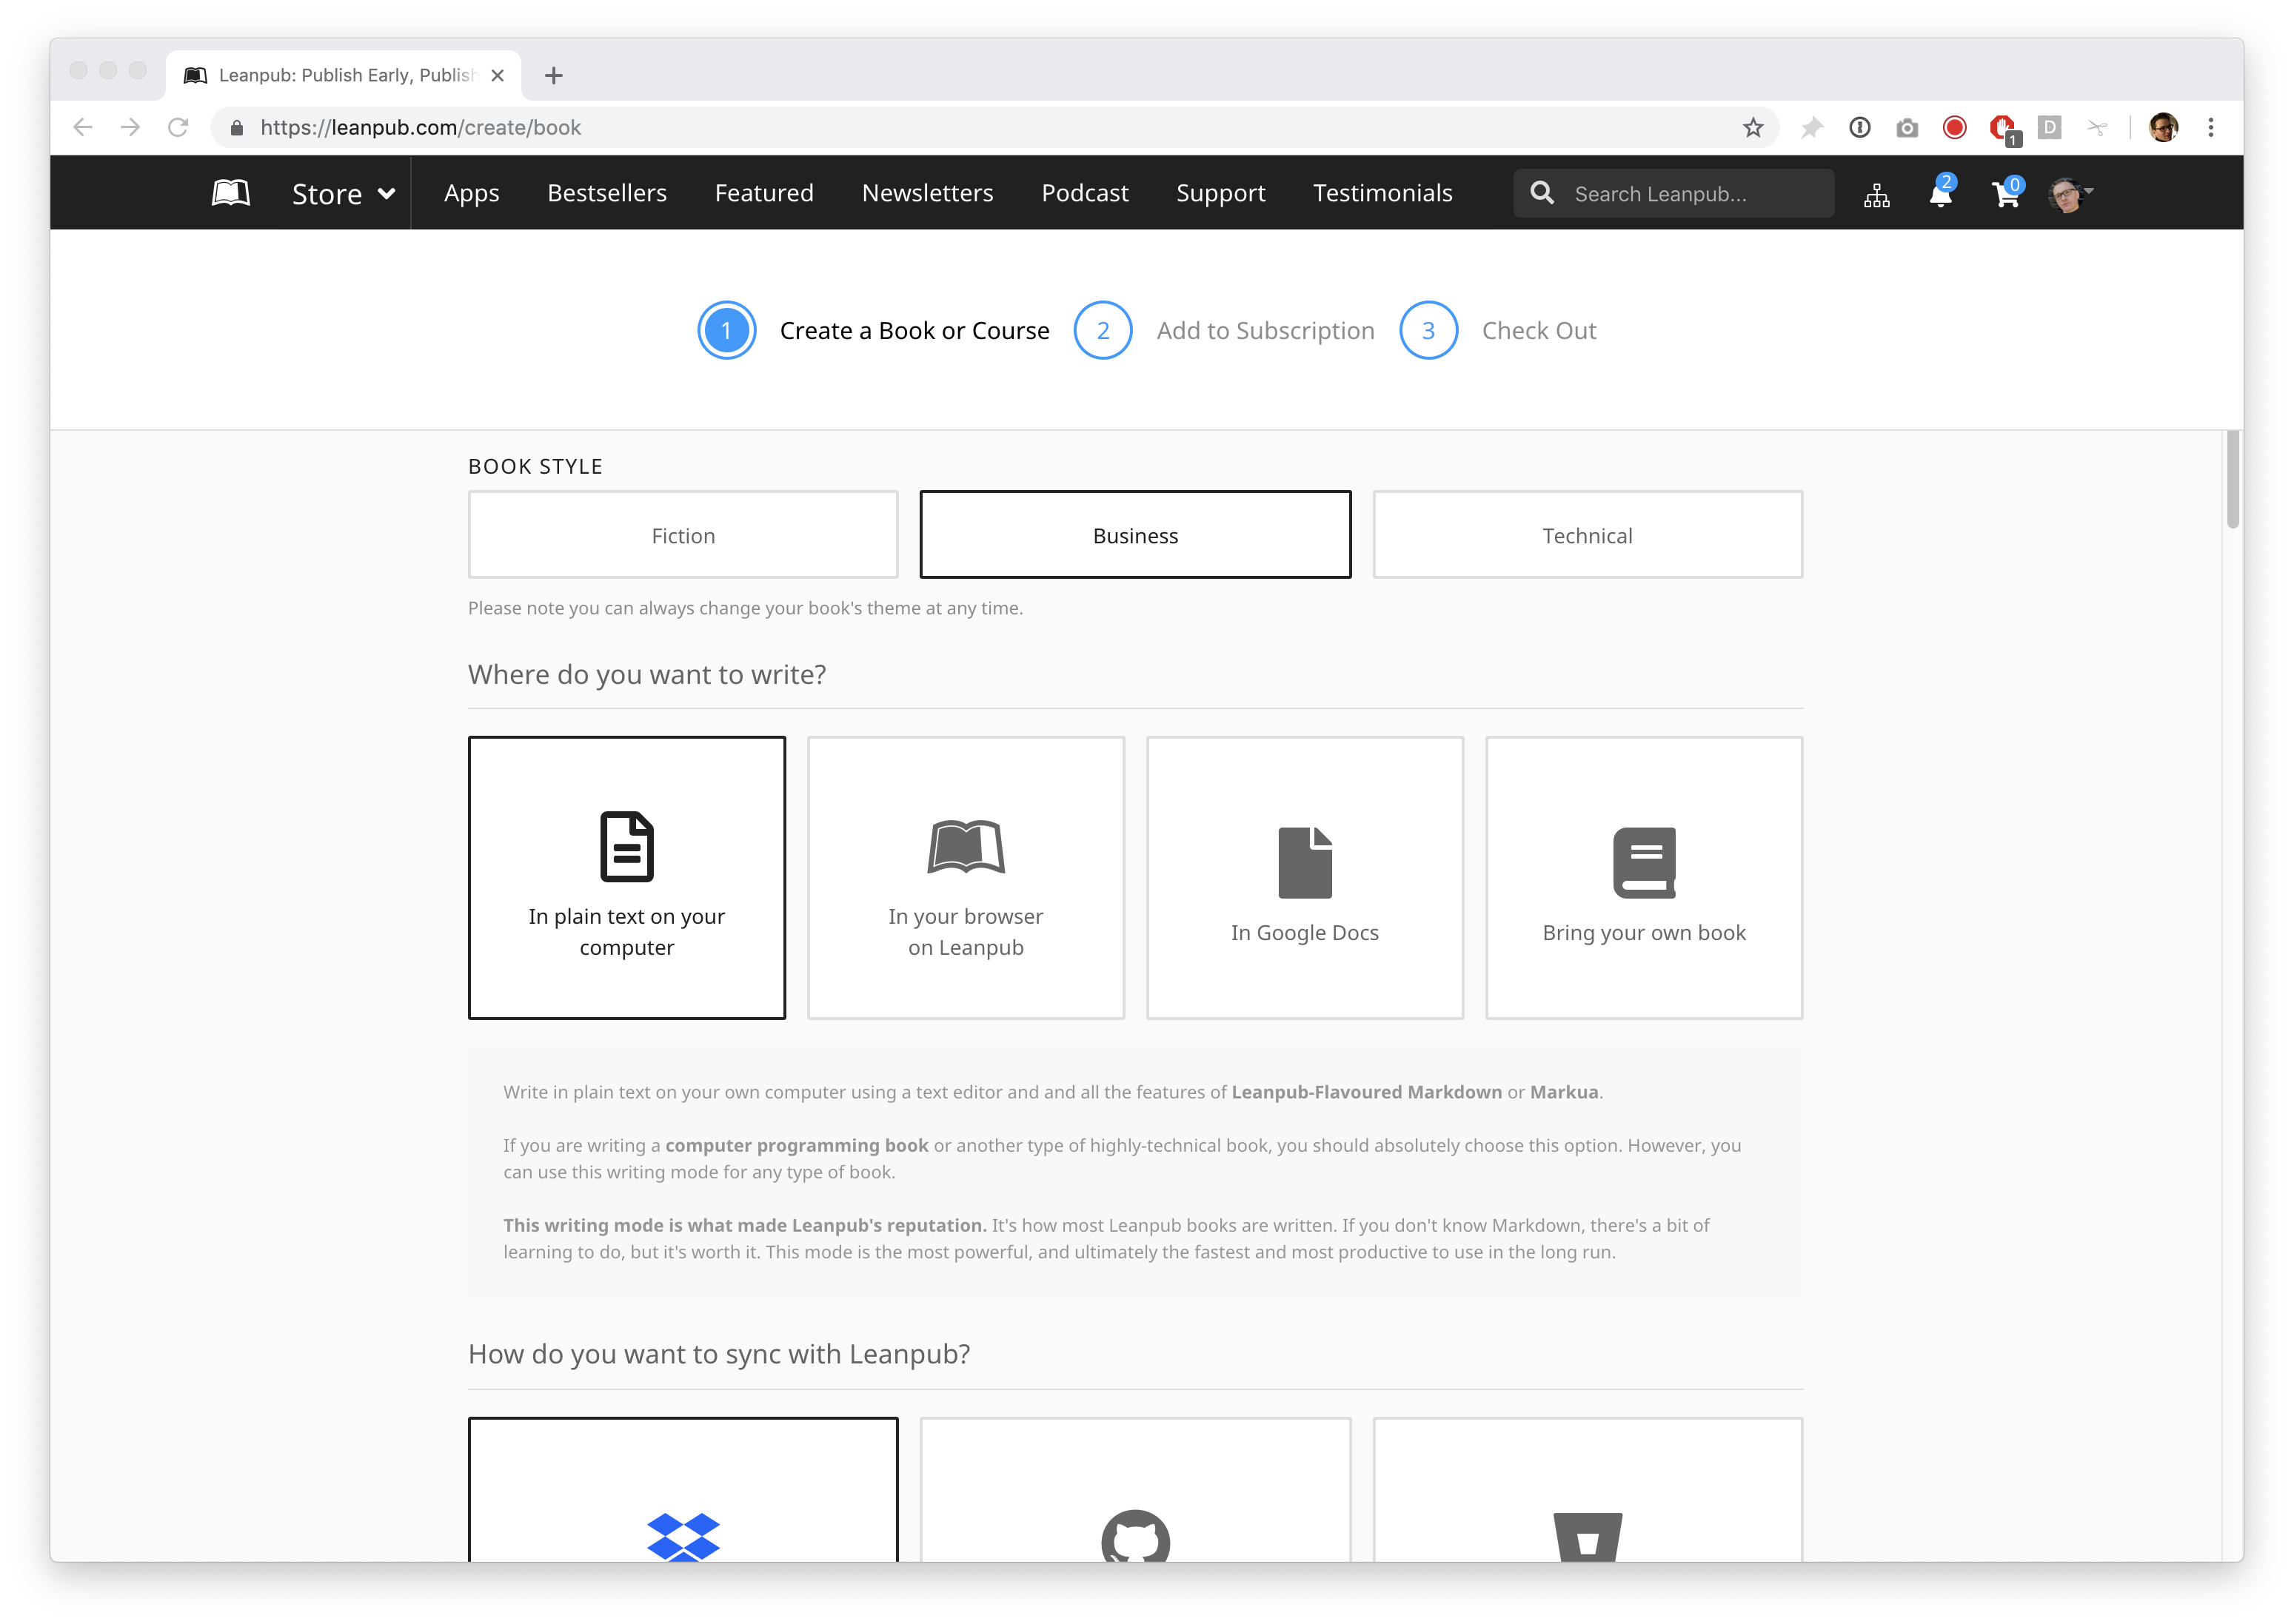Click Create a Book or Course label
The width and height of the screenshot is (2294, 1624).
pyautogui.click(x=914, y=331)
